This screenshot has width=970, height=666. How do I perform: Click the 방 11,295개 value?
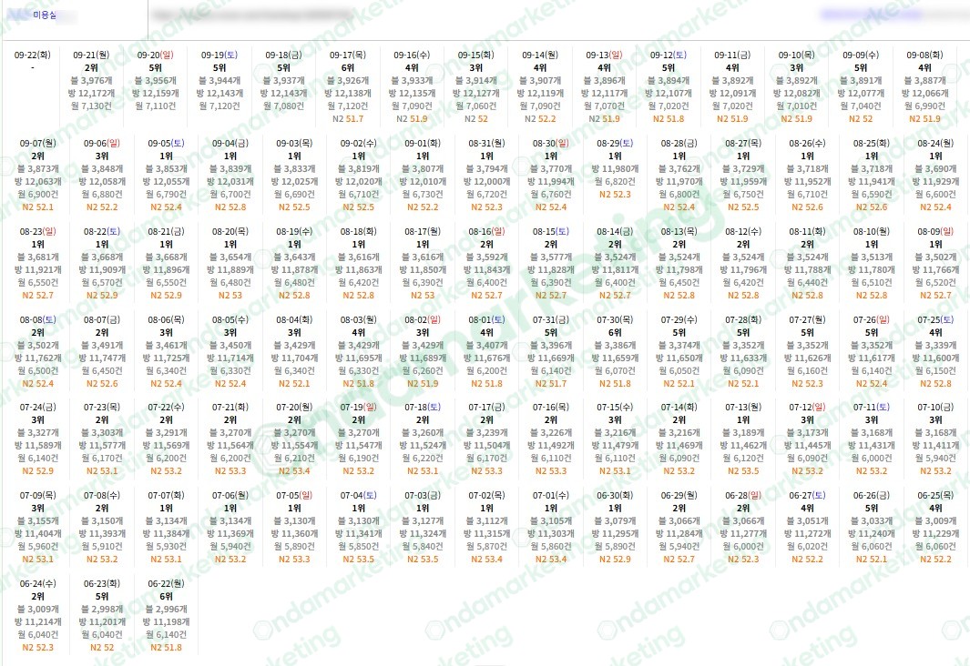615,534
